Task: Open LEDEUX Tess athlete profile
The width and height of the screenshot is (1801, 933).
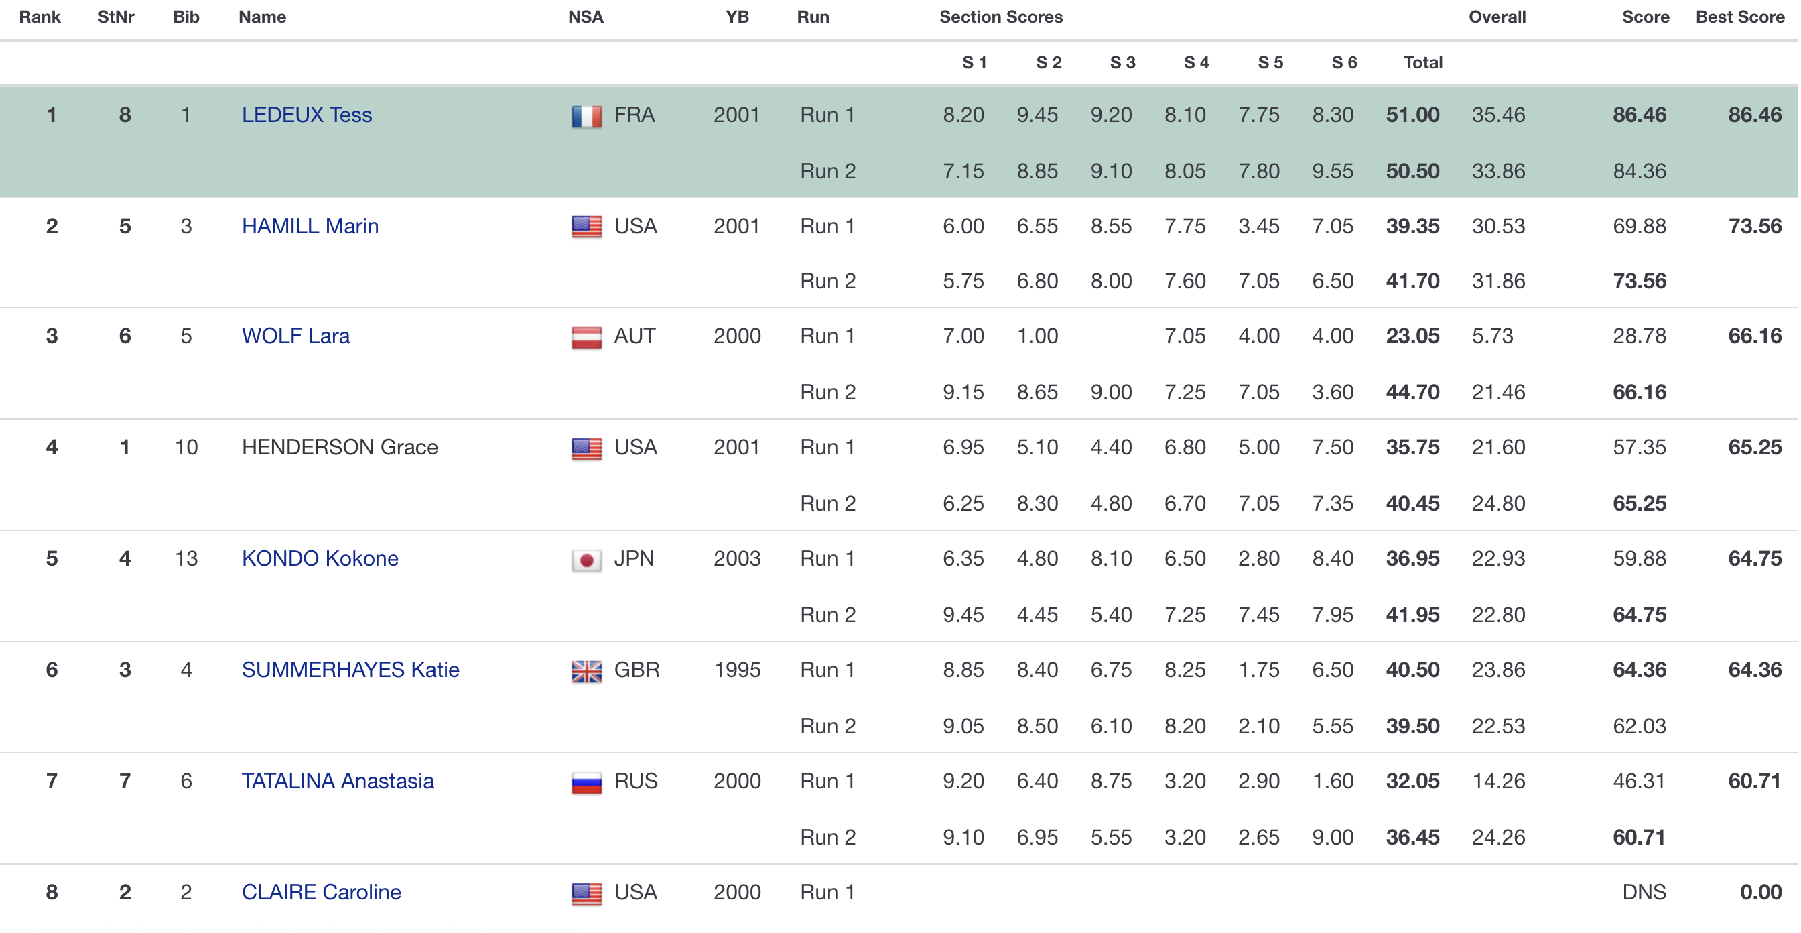Action: (306, 115)
